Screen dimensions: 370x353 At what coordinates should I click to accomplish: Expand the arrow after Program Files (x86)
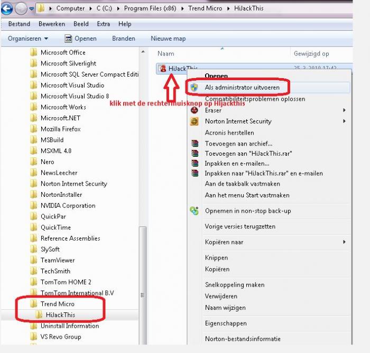point(182,9)
